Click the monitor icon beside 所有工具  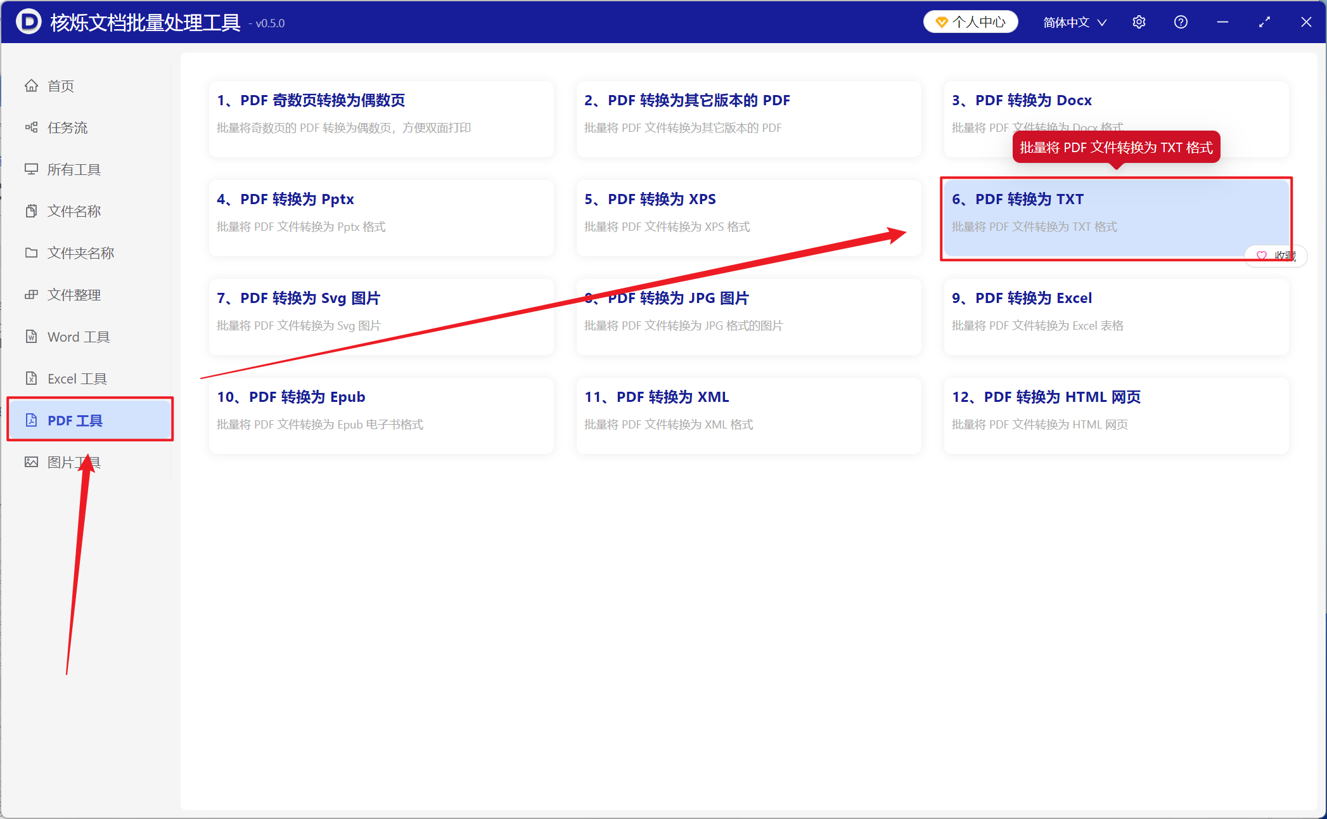tap(31, 169)
